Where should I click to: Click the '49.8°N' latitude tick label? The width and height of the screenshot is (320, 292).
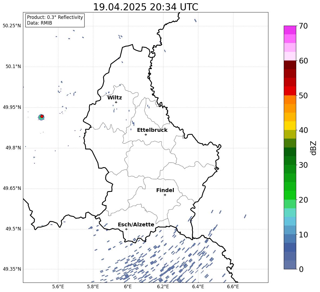pos(13,148)
